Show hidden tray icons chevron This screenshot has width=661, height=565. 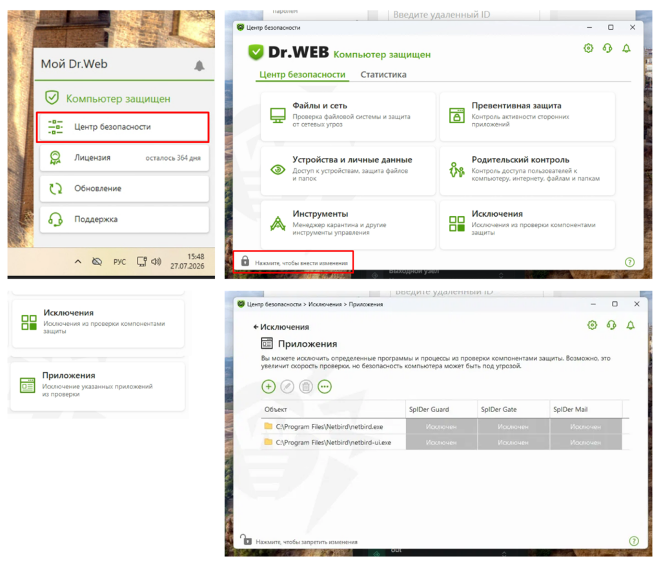pyautogui.click(x=78, y=262)
